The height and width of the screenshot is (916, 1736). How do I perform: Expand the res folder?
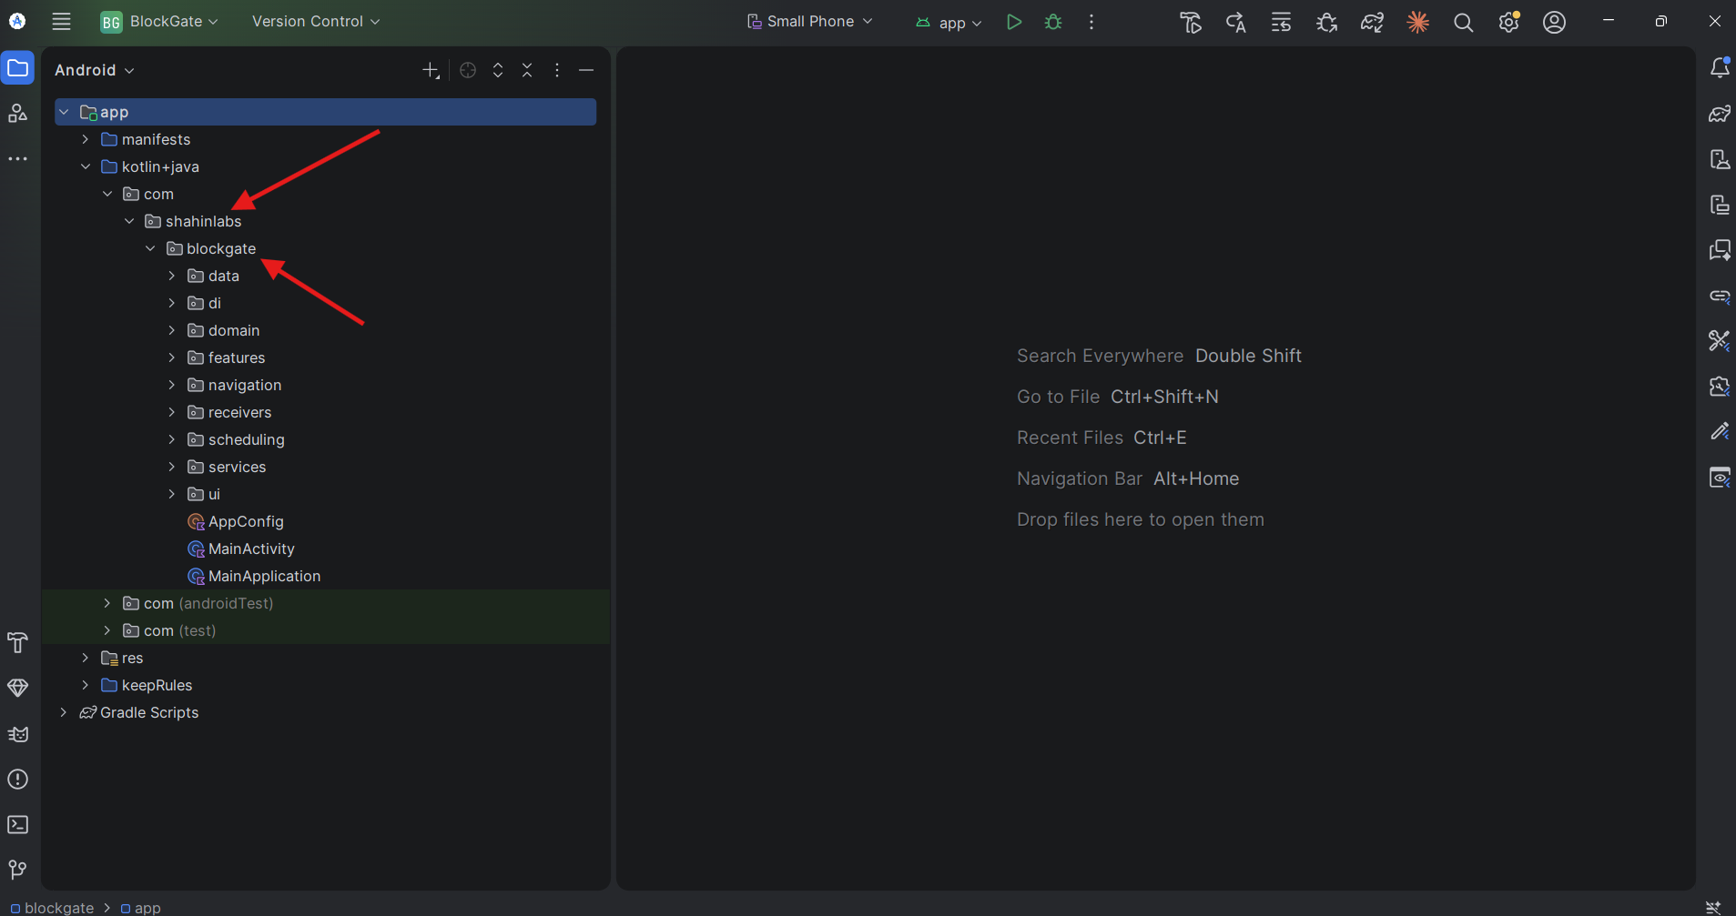86,658
